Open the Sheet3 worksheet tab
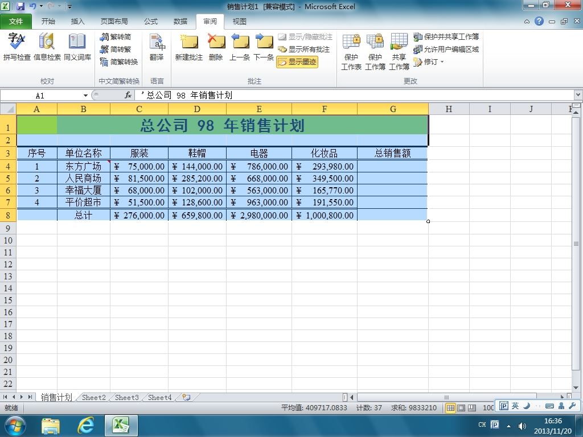This screenshot has width=583, height=437. [127, 398]
